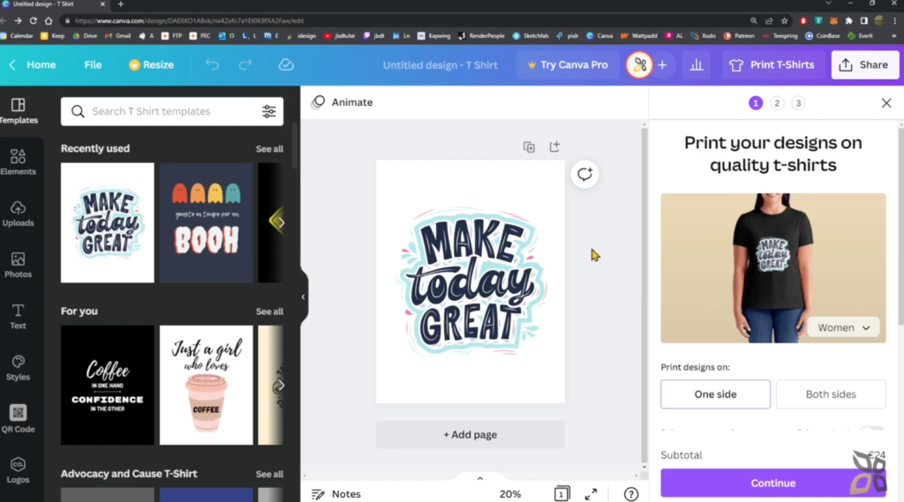Screen dimensions: 904x502
Task: Select the Just a girl who loves coffee template
Action: (x=206, y=385)
